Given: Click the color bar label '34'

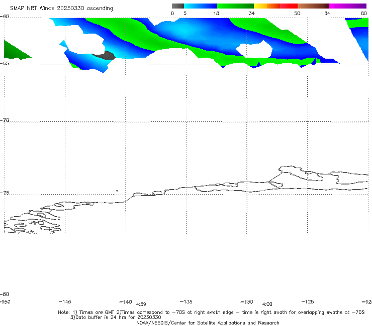Looking at the screenshot, I should coord(252,14).
